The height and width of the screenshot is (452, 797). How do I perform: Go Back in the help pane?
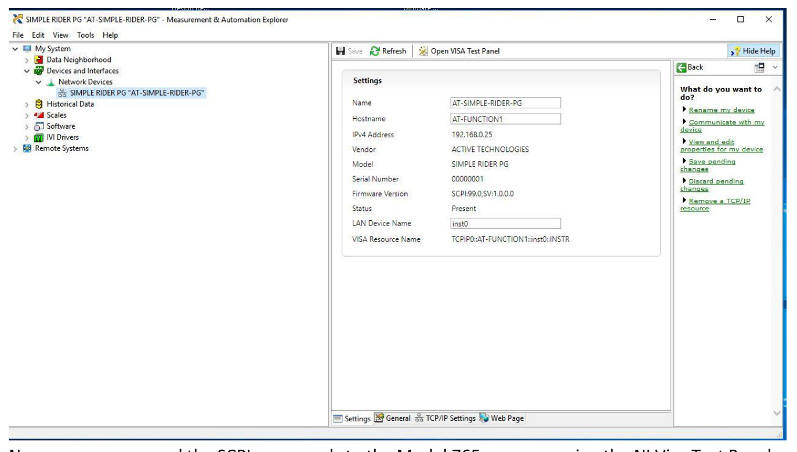(691, 67)
